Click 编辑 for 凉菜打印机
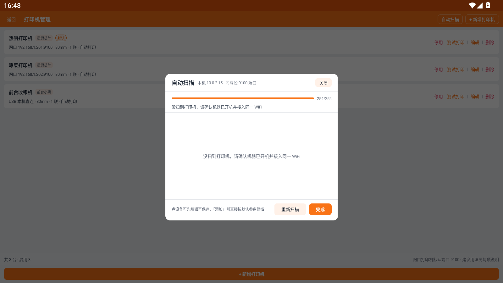This screenshot has width=503, height=283. [475, 69]
